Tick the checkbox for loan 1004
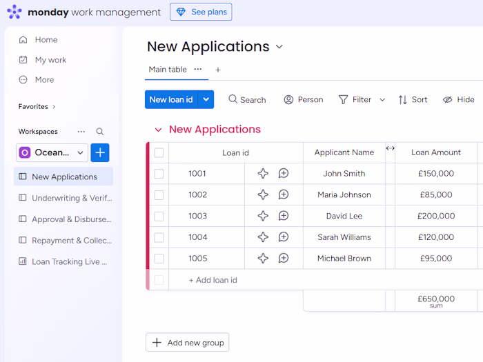This screenshot has width=483, height=362. coord(159,237)
